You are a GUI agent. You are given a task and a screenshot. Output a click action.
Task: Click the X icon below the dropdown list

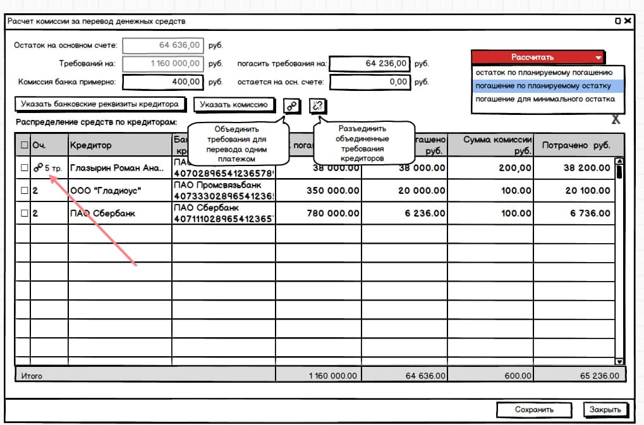[616, 119]
